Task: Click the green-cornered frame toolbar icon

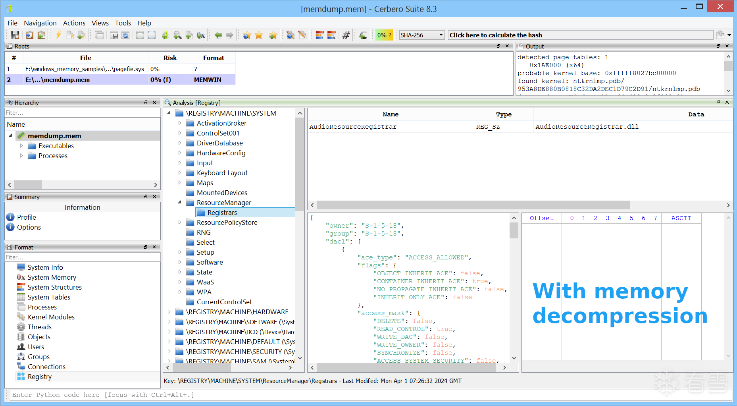Action: pyautogui.click(x=140, y=35)
